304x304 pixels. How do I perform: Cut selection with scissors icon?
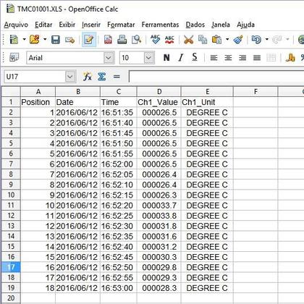(x=188, y=40)
